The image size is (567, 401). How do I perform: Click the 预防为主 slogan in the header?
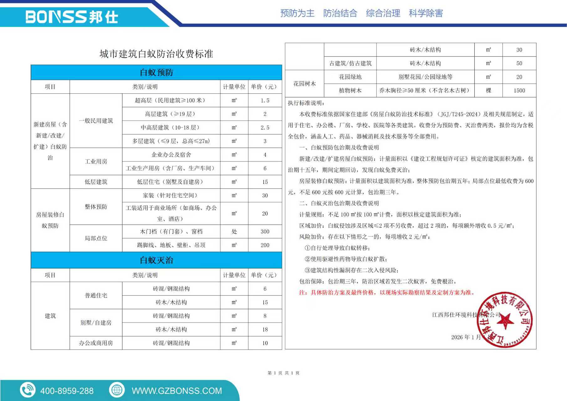[x=297, y=13]
